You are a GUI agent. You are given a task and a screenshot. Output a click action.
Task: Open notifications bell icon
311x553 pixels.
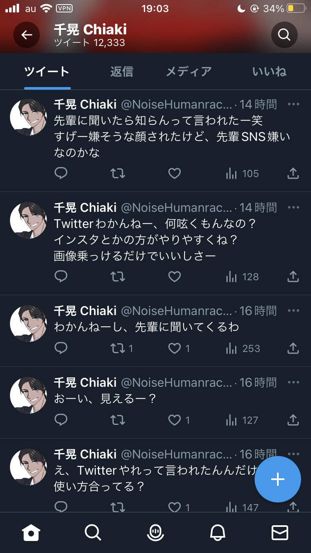point(218,532)
